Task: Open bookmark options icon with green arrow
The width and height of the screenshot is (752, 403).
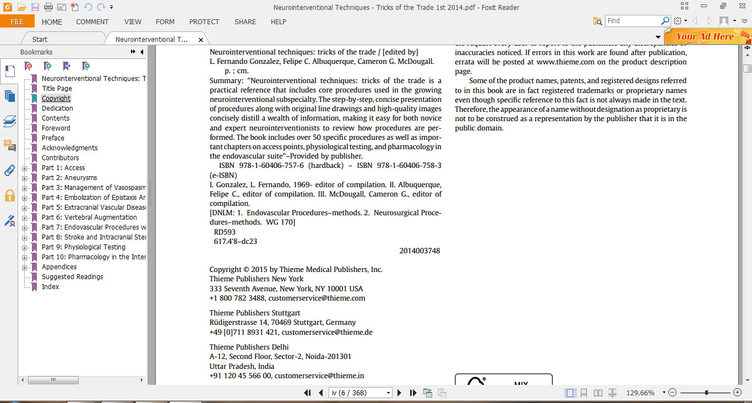Action: (86, 66)
